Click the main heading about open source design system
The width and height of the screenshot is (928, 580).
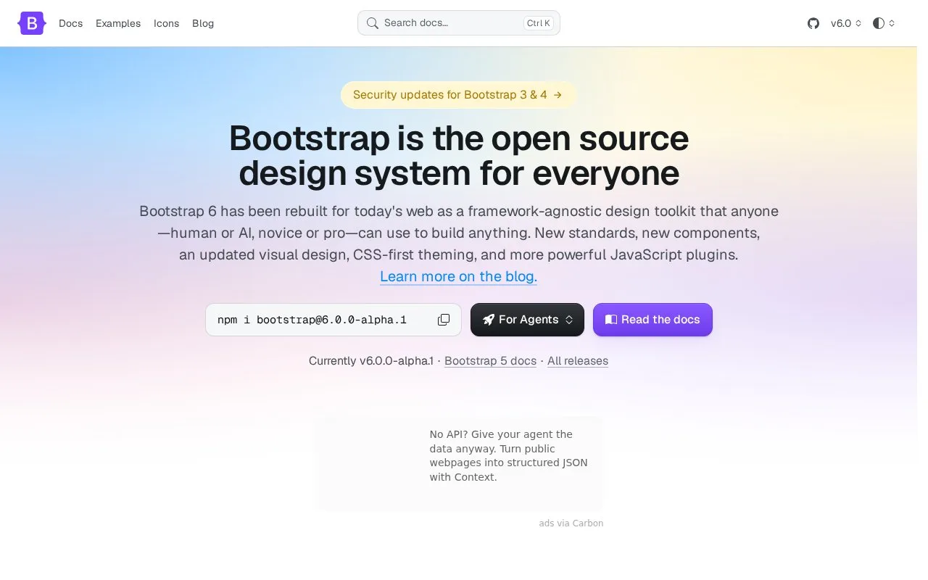[459, 156]
